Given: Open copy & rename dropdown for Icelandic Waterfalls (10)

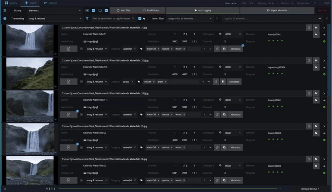Looking at the screenshot, I should 97,82.
